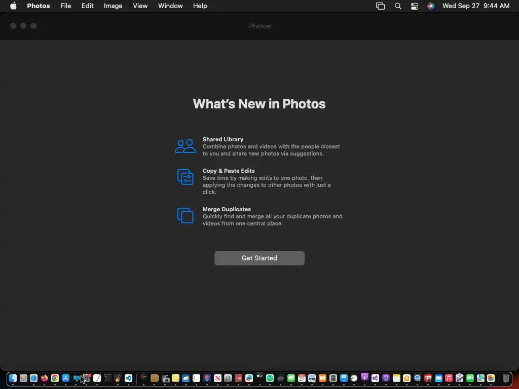
Task: Open the Photos application menu
Action: [39, 6]
